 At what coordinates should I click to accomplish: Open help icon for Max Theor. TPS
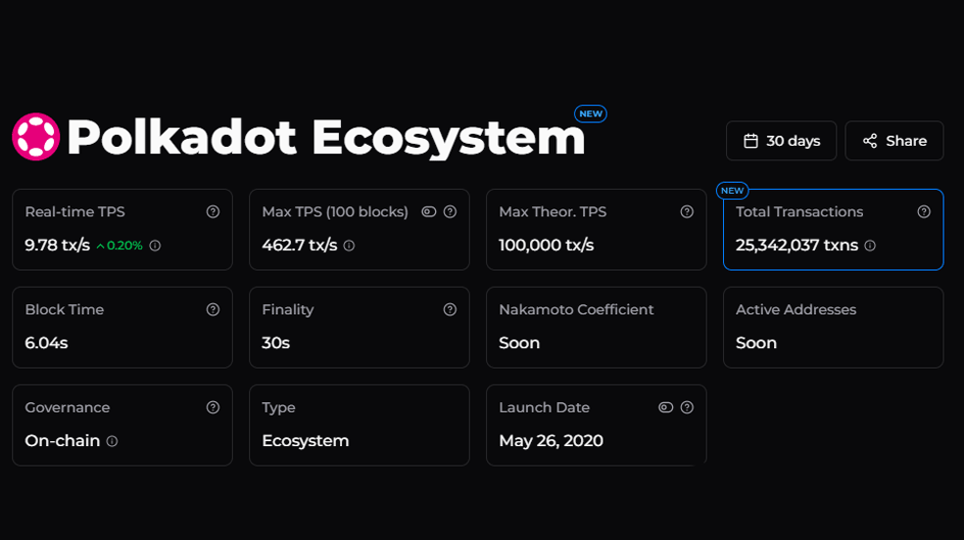pos(687,211)
